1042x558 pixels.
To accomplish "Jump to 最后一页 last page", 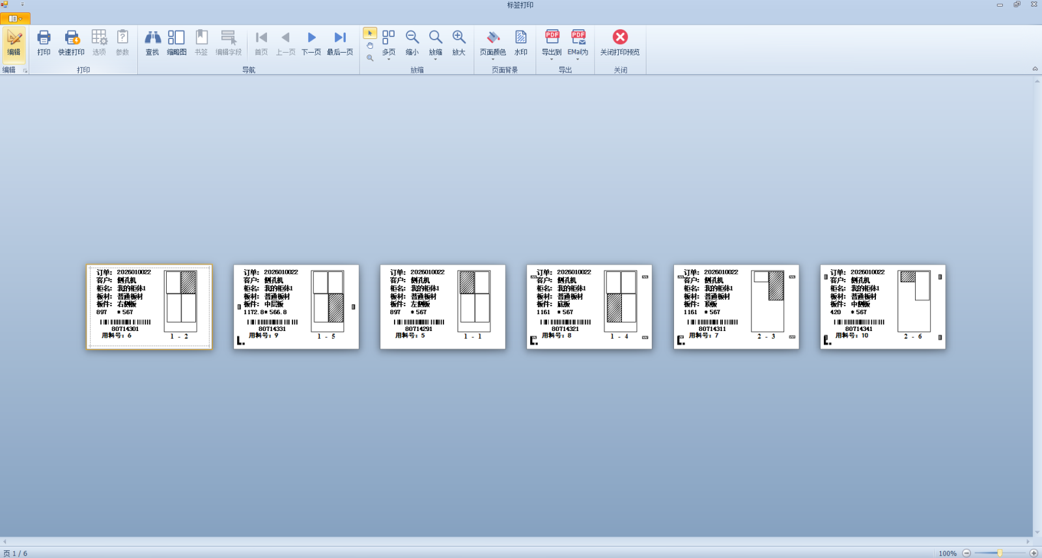I will (339, 43).
